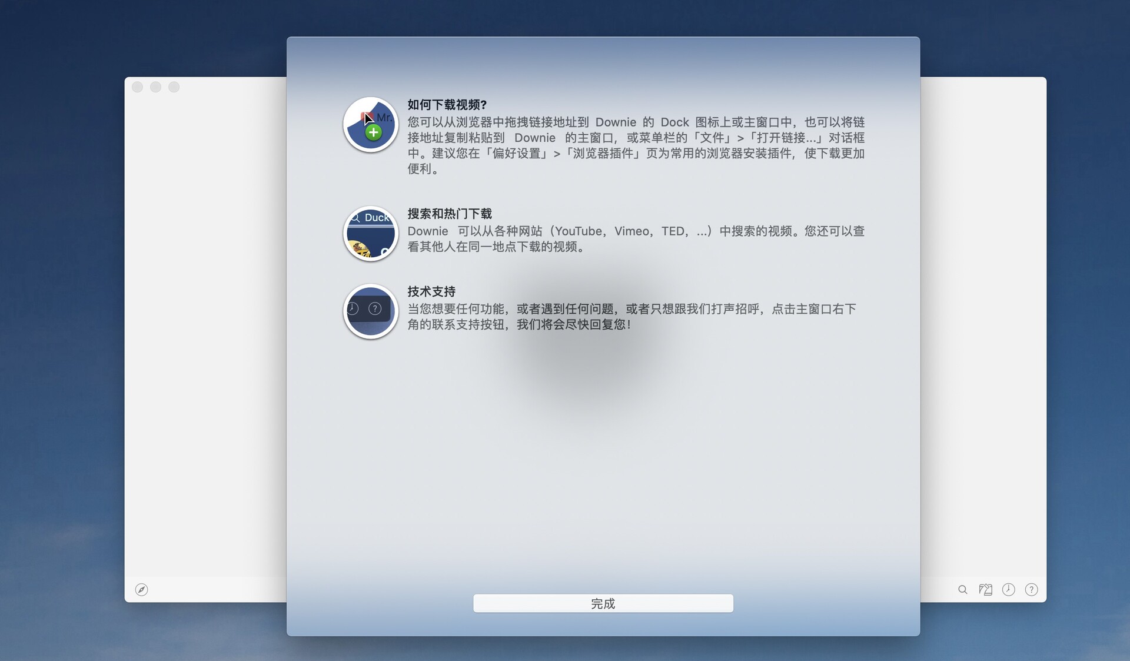Click the blank main window area at right
Screen dimensions: 1130x661
tap(983, 330)
